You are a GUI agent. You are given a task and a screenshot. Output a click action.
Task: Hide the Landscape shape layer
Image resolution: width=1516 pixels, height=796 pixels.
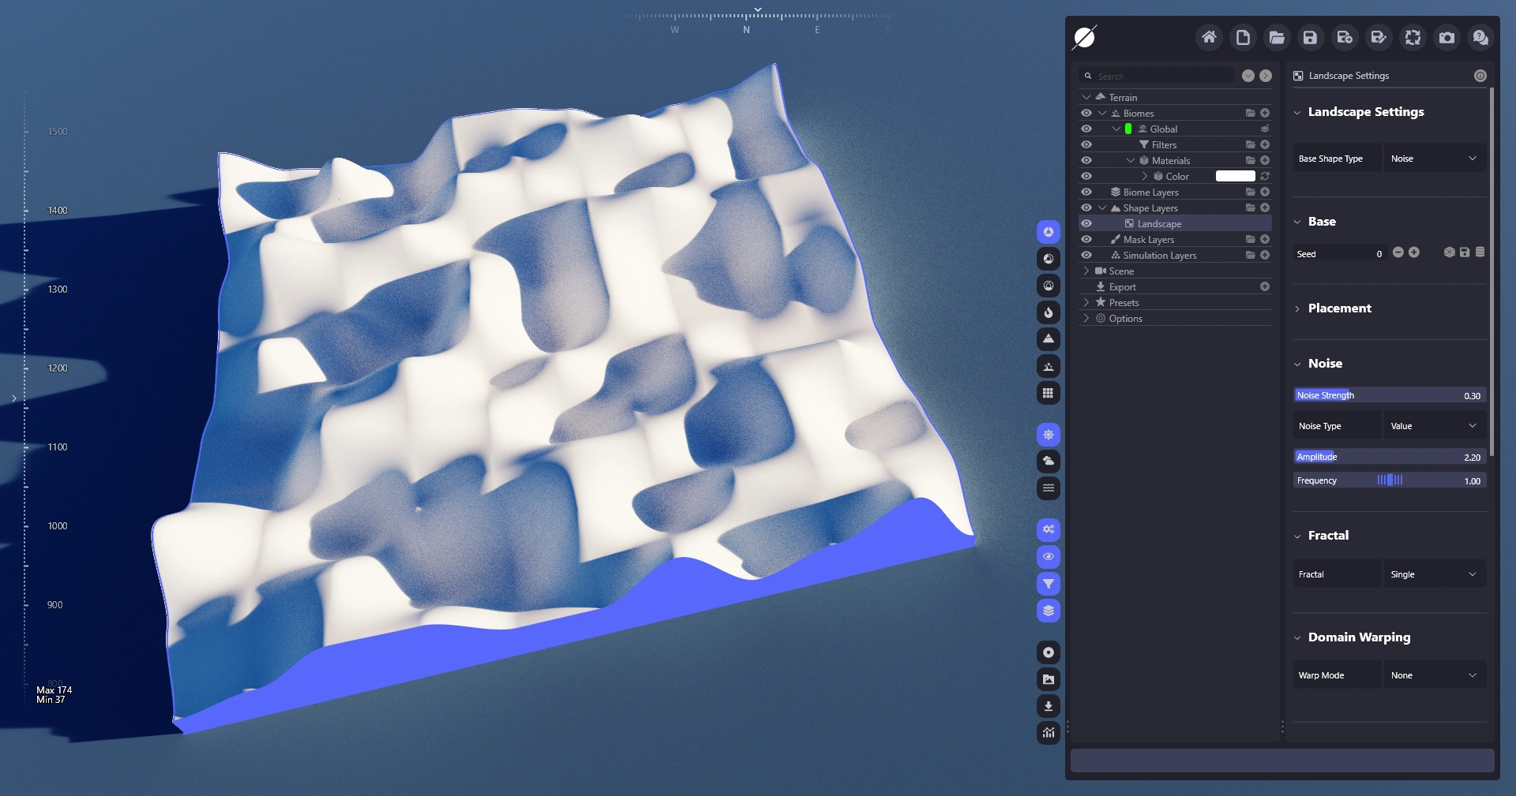point(1086,223)
